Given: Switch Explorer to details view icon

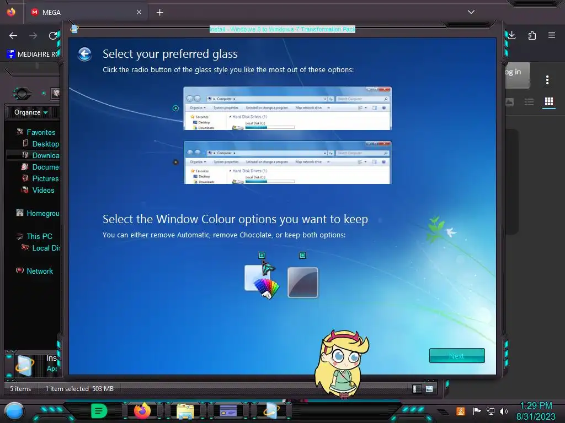Looking at the screenshot, I should pyautogui.click(x=417, y=389).
